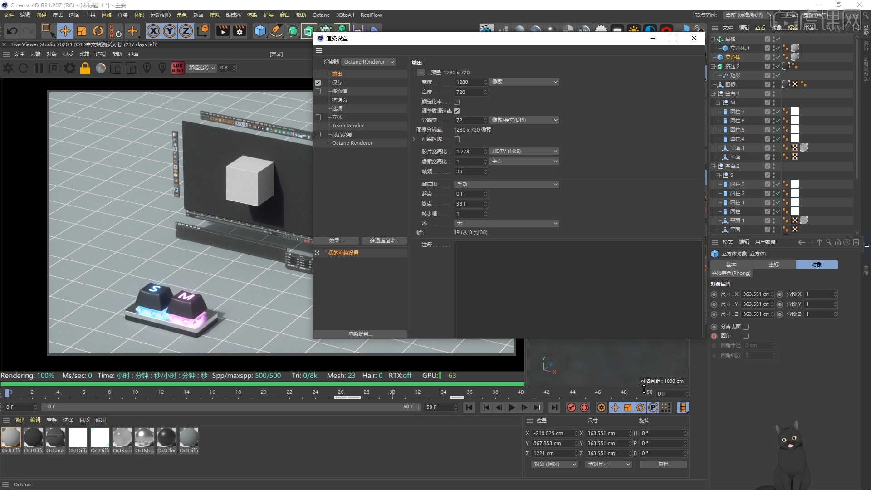This screenshot has width=871, height=490.
Task: Open the pixel aspect Square dropdown
Action: coord(524,161)
